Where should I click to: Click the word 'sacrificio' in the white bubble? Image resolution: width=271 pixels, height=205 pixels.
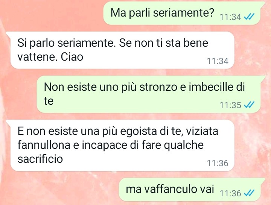click(40, 159)
